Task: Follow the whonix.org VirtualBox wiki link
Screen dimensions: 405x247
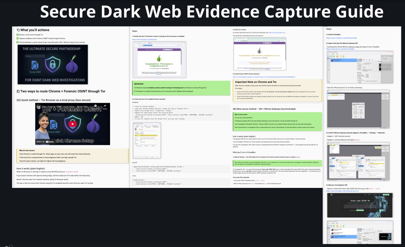Action: 341,49
